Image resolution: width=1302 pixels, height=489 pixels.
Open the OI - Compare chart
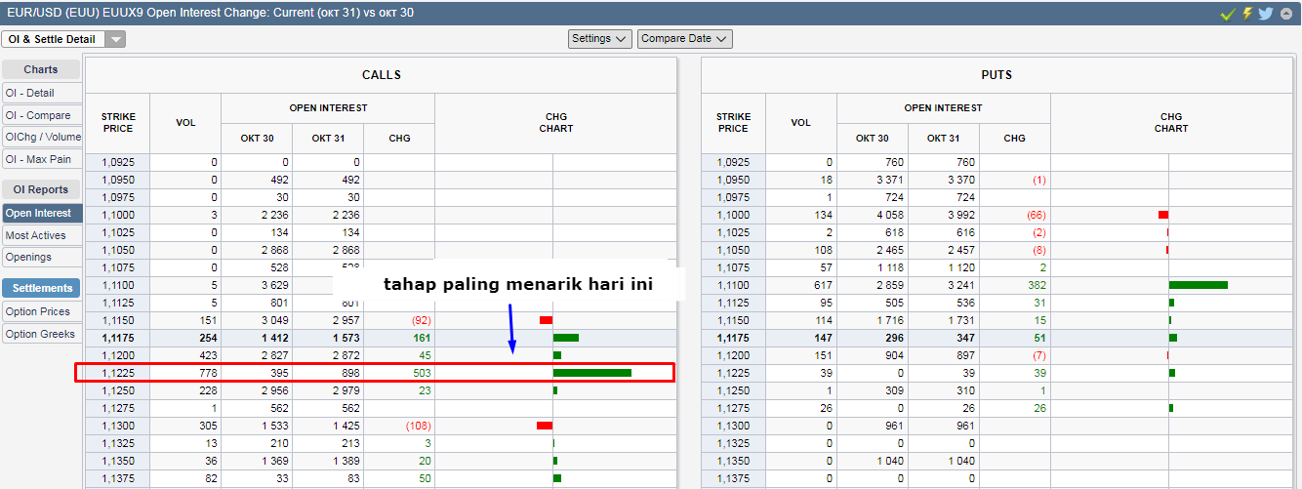(x=42, y=115)
